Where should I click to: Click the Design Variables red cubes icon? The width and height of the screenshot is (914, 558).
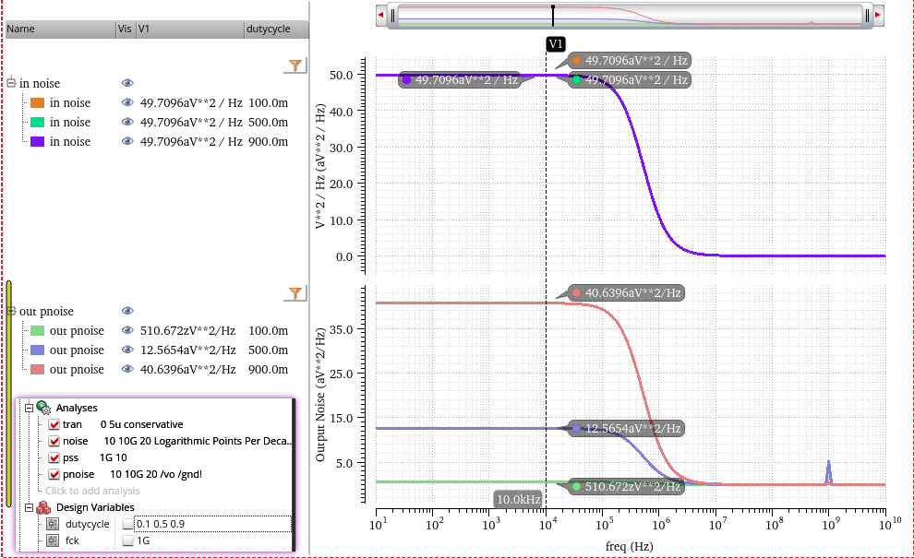click(x=43, y=507)
